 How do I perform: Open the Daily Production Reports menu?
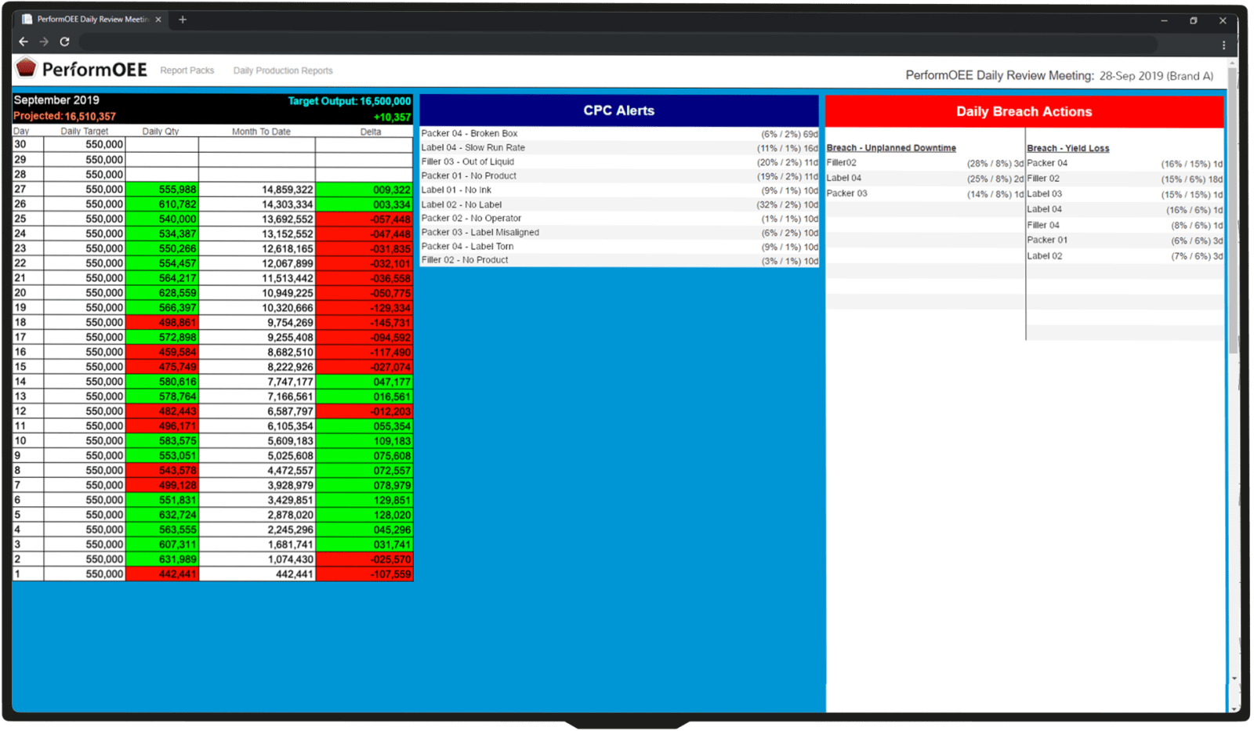click(283, 71)
